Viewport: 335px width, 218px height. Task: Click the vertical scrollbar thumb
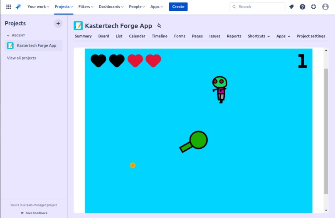click(326, 131)
